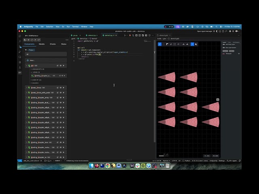Open the Terminal menu in menu bar
Viewport: 259px width, 194px height.
(75, 27)
